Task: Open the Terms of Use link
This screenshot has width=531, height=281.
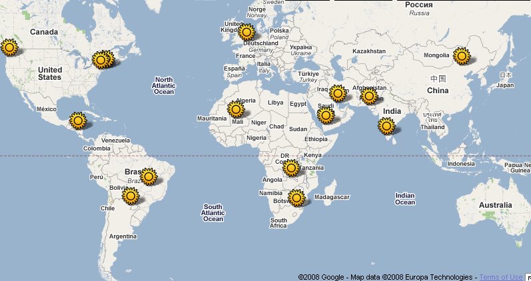Action: point(500,277)
